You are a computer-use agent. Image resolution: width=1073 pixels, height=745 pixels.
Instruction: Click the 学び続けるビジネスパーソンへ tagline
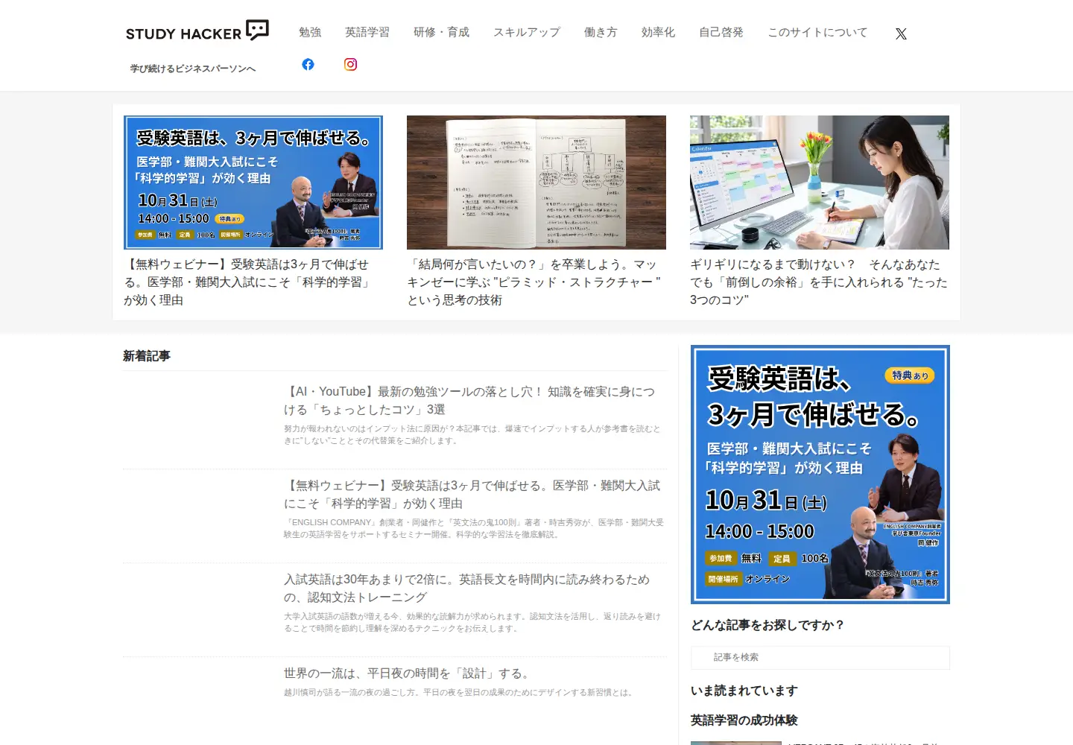click(x=193, y=69)
